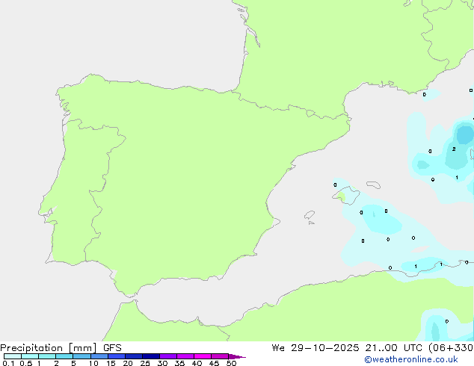Image resolution: width=474 pixels, height=366 pixels.
Task: Pick the 15–20 mm blue legend swatch
Action: tap(117, 356)
